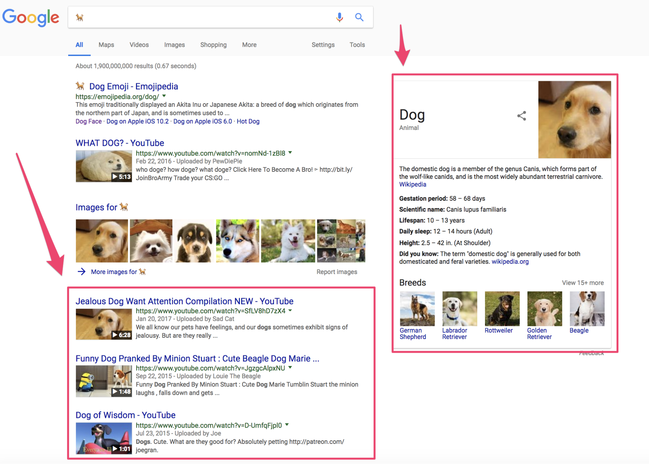Click Gestation period label
Image resolution: width=649 pixels, height=464 pixels.
(x=423, y=198)
